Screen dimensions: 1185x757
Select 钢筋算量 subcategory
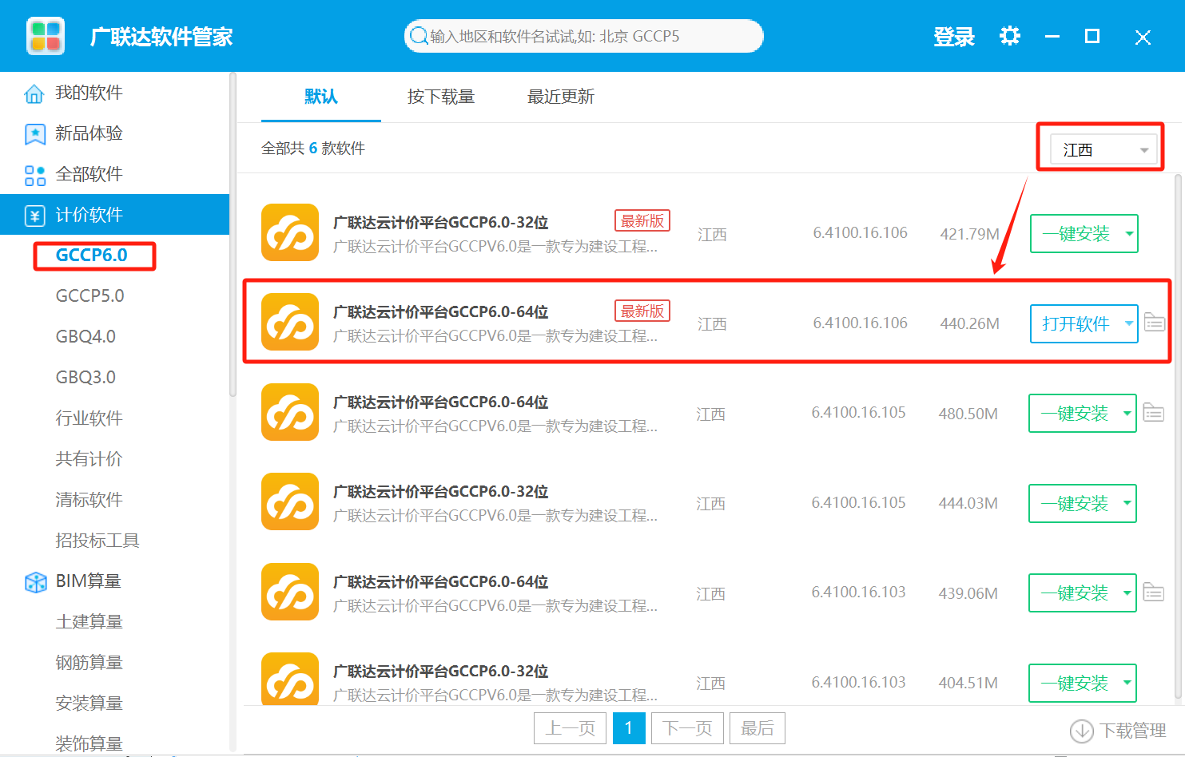click(89, 663)
